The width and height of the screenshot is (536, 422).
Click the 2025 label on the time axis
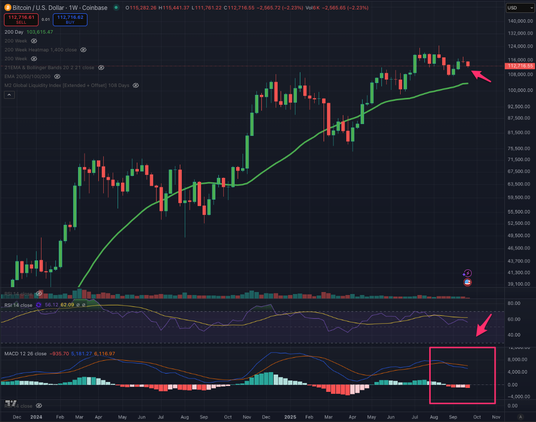point(290,417)
